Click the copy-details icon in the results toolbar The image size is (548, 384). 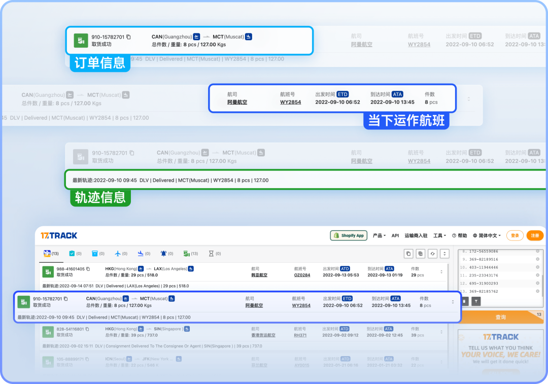point(421,254)
